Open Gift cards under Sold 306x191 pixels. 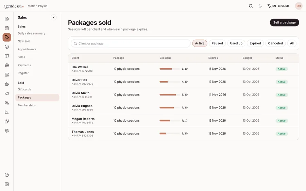coord(24,89)
